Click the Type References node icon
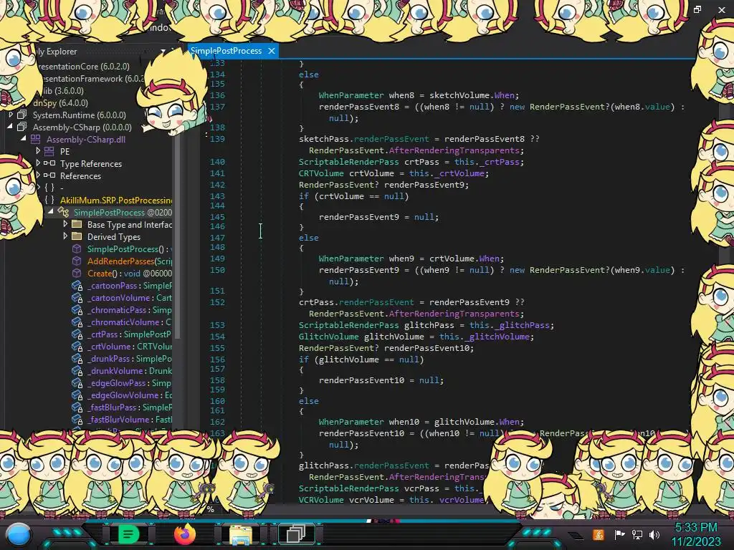Image resolution: width=734 pixels, height=550 pixels. click(49, 163)
